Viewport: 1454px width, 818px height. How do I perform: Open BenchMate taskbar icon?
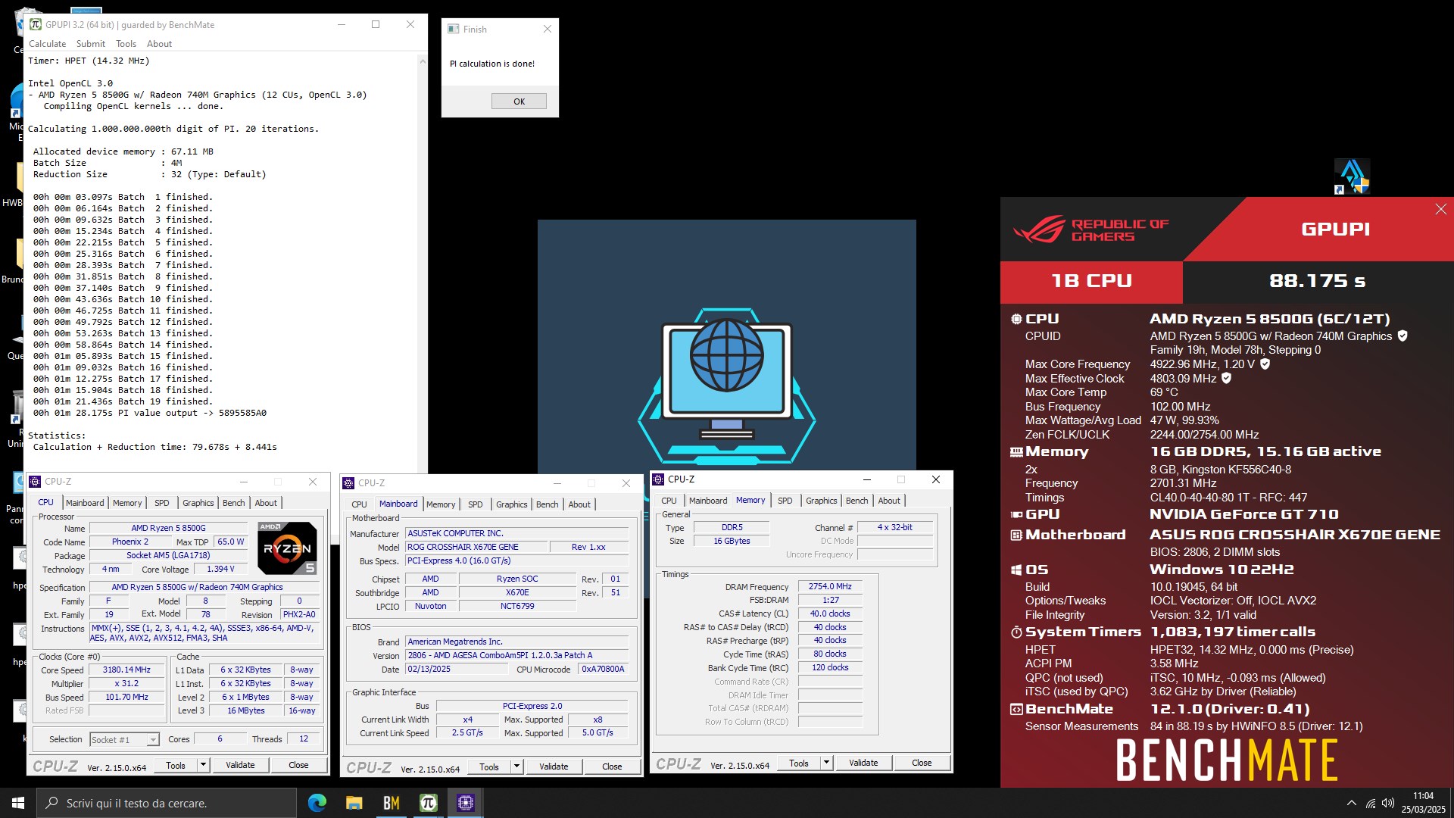(x=391, y=803)
